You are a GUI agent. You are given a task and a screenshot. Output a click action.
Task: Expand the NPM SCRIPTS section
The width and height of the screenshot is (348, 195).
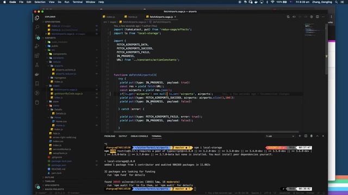(x=52, y=185)
